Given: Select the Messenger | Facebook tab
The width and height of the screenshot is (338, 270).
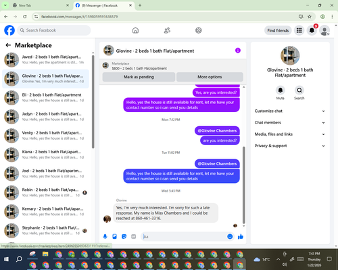Looking at the screenshot, I should (x=104, y=5).
